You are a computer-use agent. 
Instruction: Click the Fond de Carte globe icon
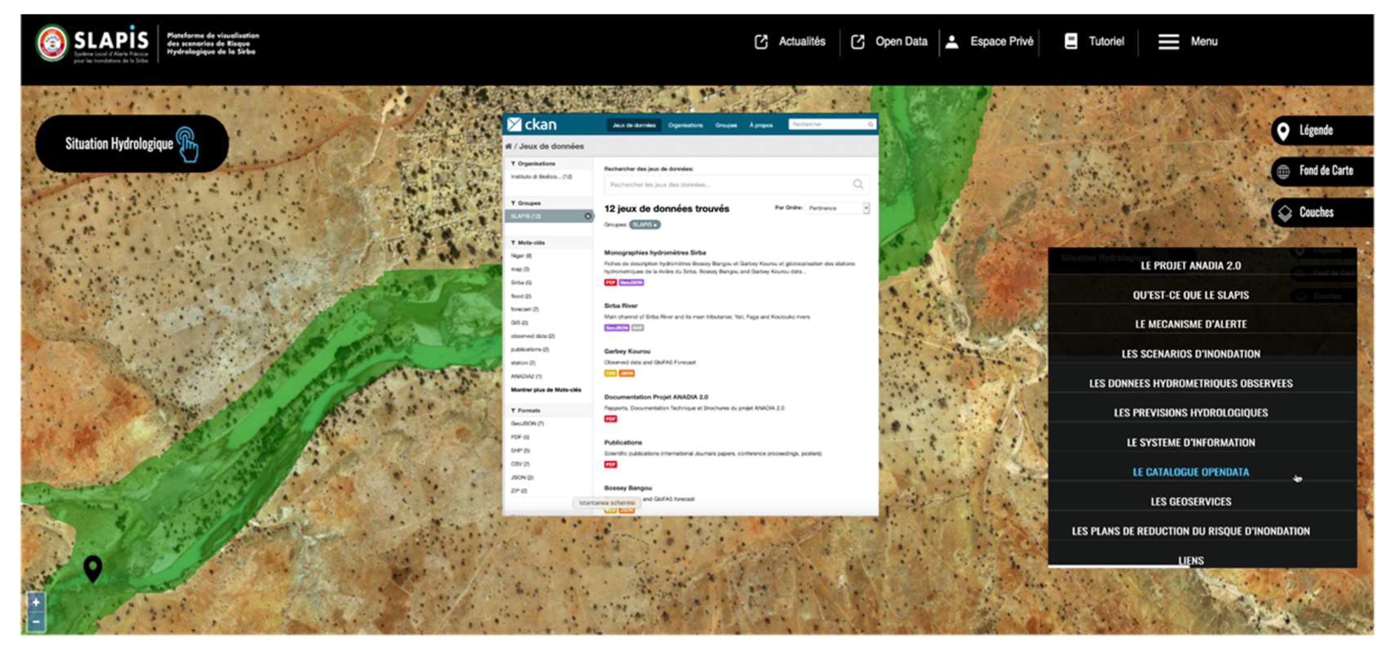(x=1284, y=172)
